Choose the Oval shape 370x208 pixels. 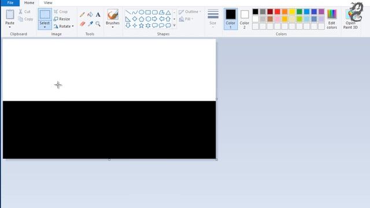coord(141,12)
